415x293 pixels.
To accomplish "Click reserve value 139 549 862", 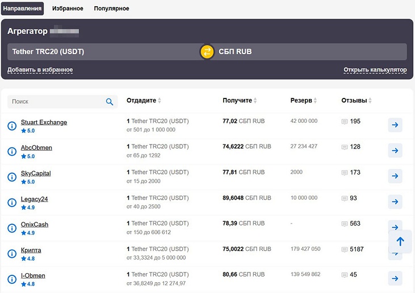I will [x=305, y=274].
